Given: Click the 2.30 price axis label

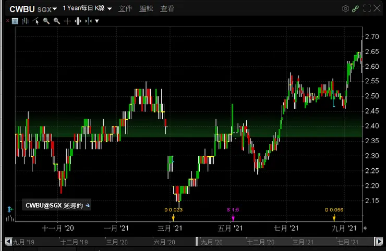Looking at the screenshot, I should click(372, 156).
